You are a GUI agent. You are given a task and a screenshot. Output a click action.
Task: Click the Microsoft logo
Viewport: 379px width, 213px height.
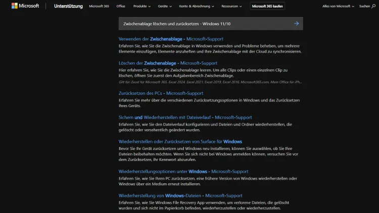25,6
